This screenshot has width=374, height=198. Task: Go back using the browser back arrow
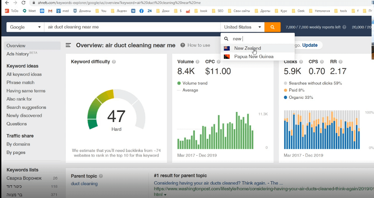click(7, 3)
